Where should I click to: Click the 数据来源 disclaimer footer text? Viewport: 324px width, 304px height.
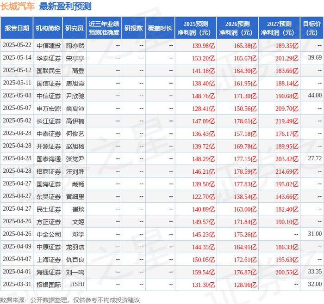(x=70, y=300)
